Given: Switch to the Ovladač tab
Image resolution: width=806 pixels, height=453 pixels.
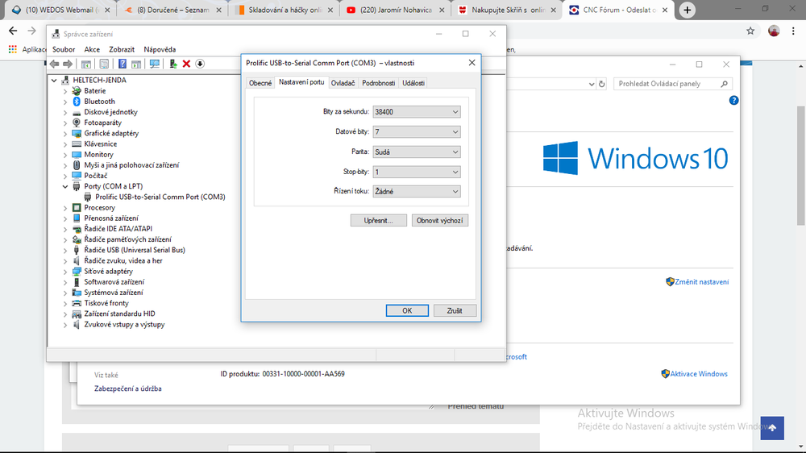Looking at the screenshot, I should [343, 83].
